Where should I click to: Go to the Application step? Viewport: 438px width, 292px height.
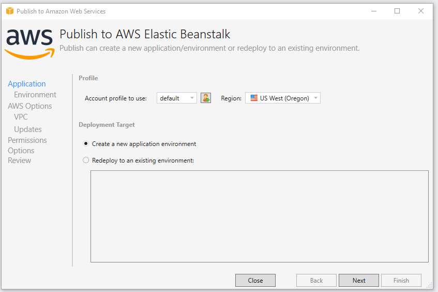27,84
